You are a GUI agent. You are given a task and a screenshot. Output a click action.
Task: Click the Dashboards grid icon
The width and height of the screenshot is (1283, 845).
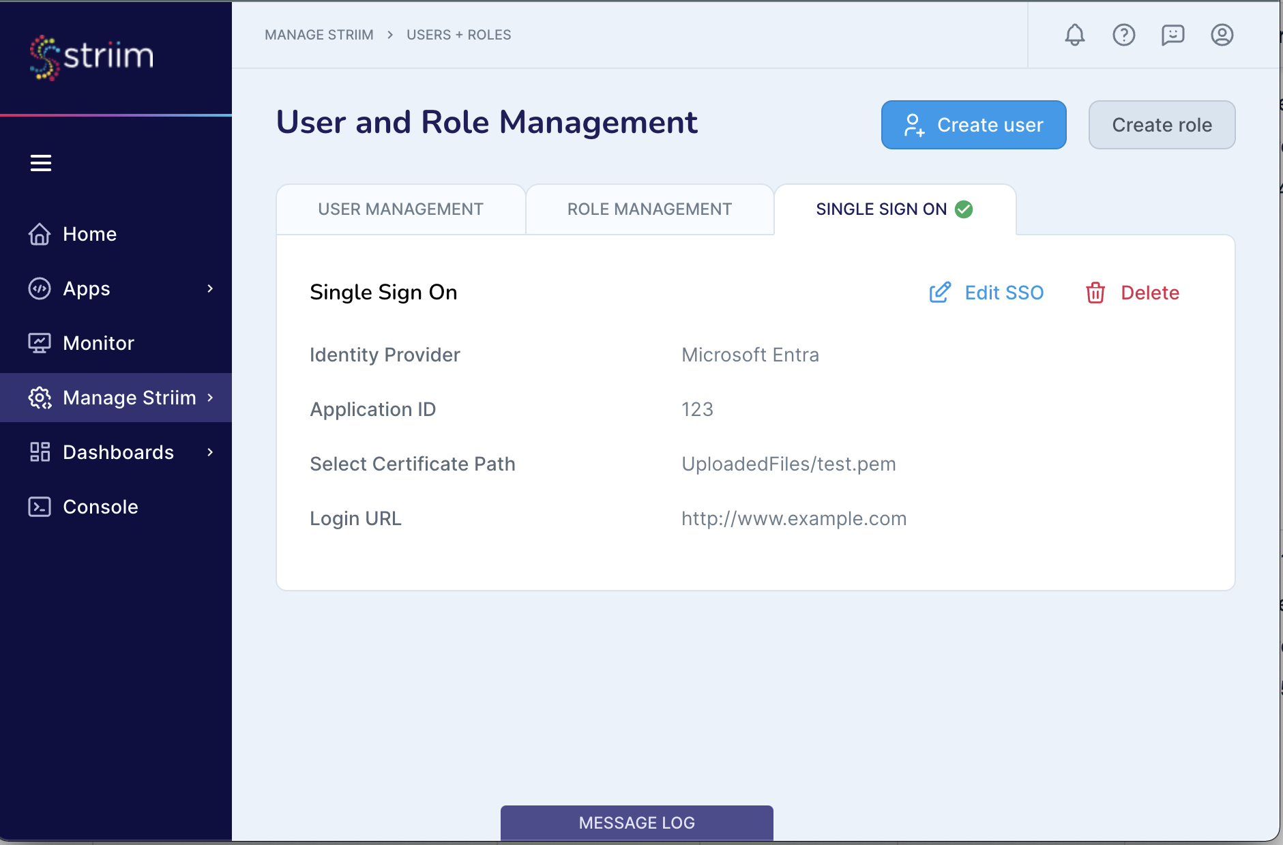(40, 452)
